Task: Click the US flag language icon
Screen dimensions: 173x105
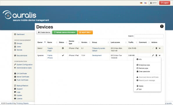Action: pyautogui.click(x=145, y=3)
